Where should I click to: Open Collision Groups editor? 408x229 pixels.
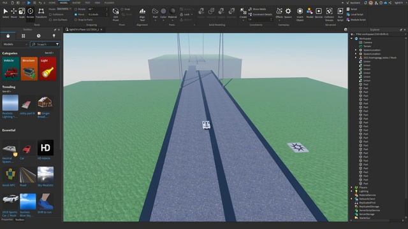pyautogui.click(x=329, y=14)
